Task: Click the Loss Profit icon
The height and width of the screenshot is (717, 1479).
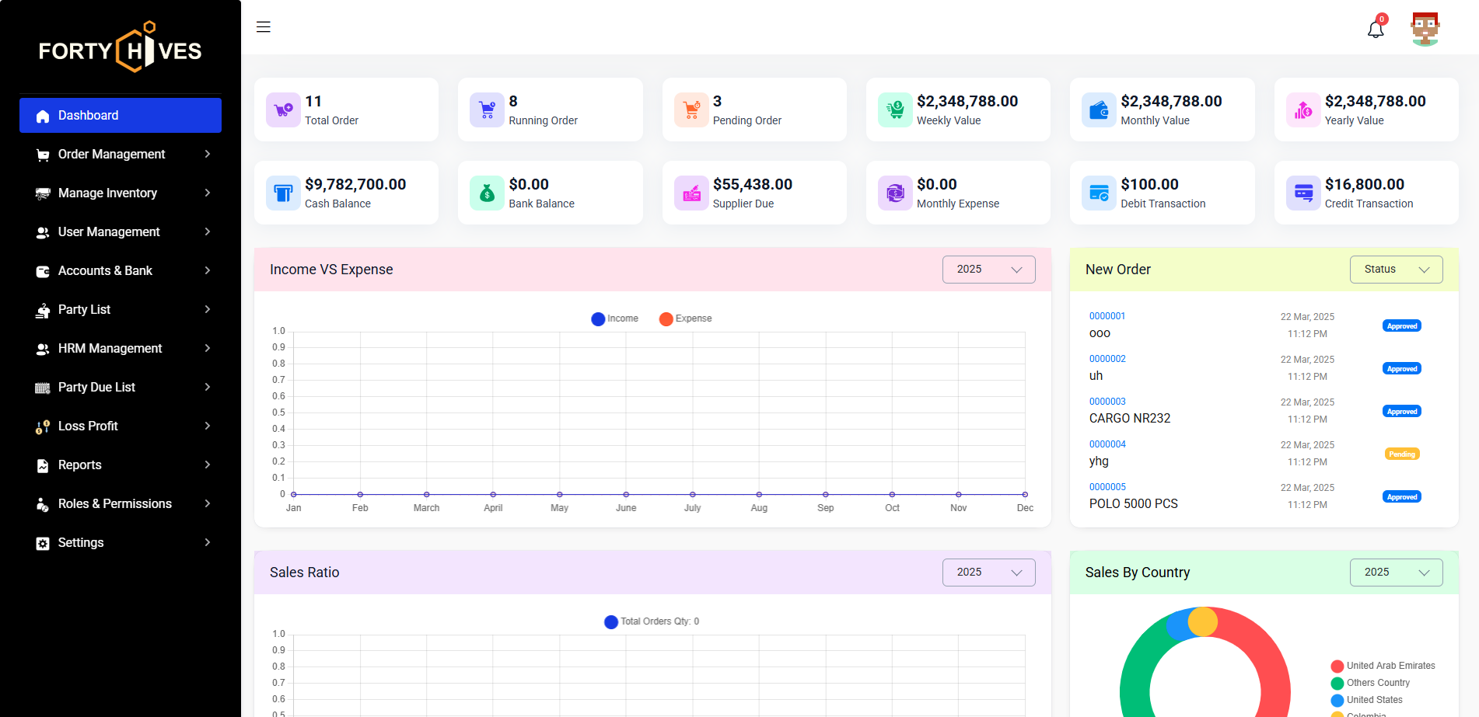Action: (x=43, y=426)
